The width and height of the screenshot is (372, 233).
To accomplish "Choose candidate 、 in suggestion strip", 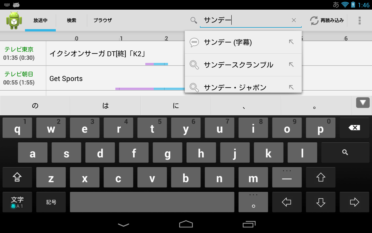I will coord(246,106).
